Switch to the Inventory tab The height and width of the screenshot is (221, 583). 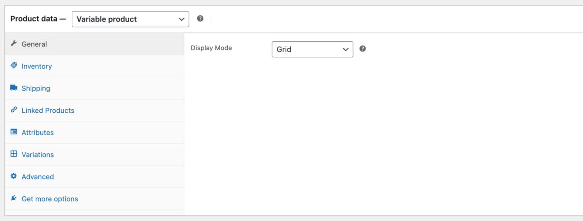pyautogui.click(x=94, y=66)
